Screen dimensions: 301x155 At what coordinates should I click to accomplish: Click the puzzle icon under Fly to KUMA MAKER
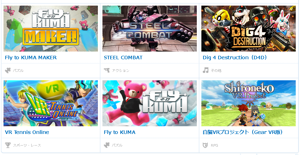pos(8,70)
